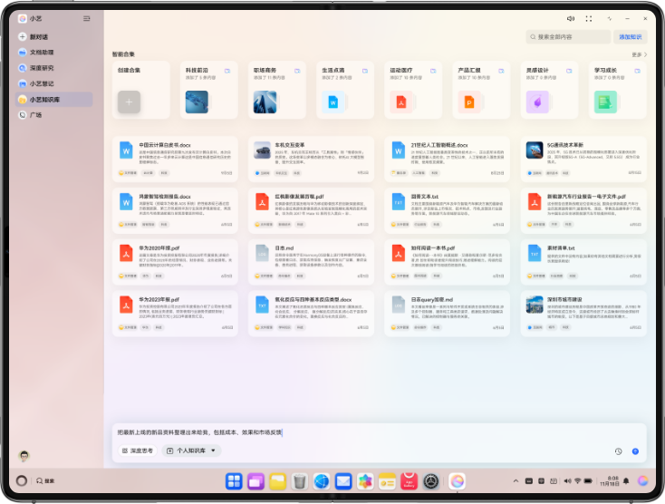
Task: Click the chat prompt text field
Action: [379, 432]
